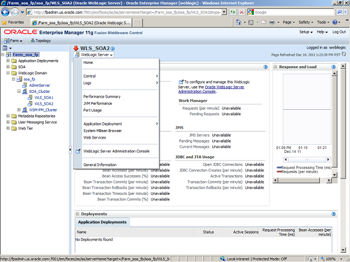This screenshot has height=262, width=350.
Task: Collapse the Response and Load panel
Action: [x=276, y=67]
